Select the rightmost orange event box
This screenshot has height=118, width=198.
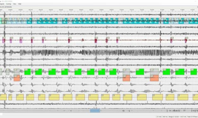(154, 78)
